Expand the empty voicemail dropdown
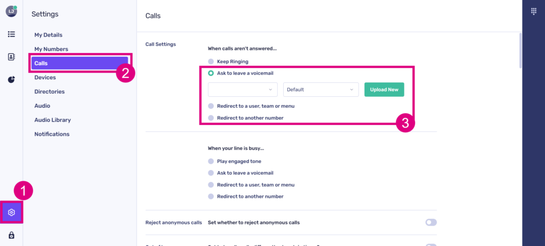Viewport: 545px width, 246px height. point(243,90)
